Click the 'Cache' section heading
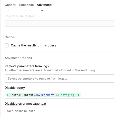The height and width of the screenshot is (117, 114). 9,37
